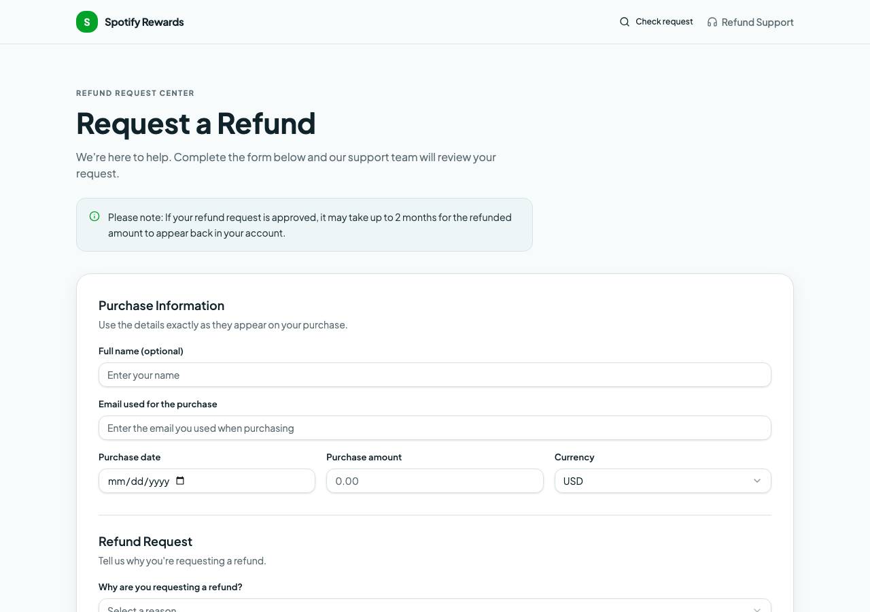Image resolution: width=870 pixels, height=612 pixels.
Task: Click 'Tell us why you're requesting a refund.' text
Action: coord(182,561)
